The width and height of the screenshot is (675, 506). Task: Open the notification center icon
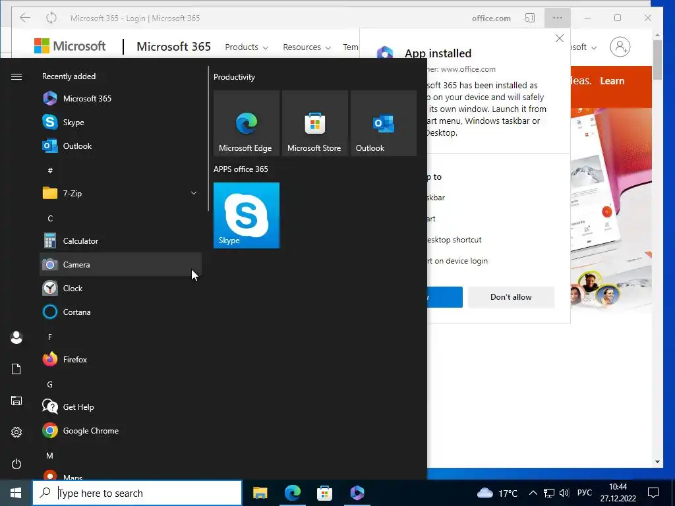(x=653, y=493)
